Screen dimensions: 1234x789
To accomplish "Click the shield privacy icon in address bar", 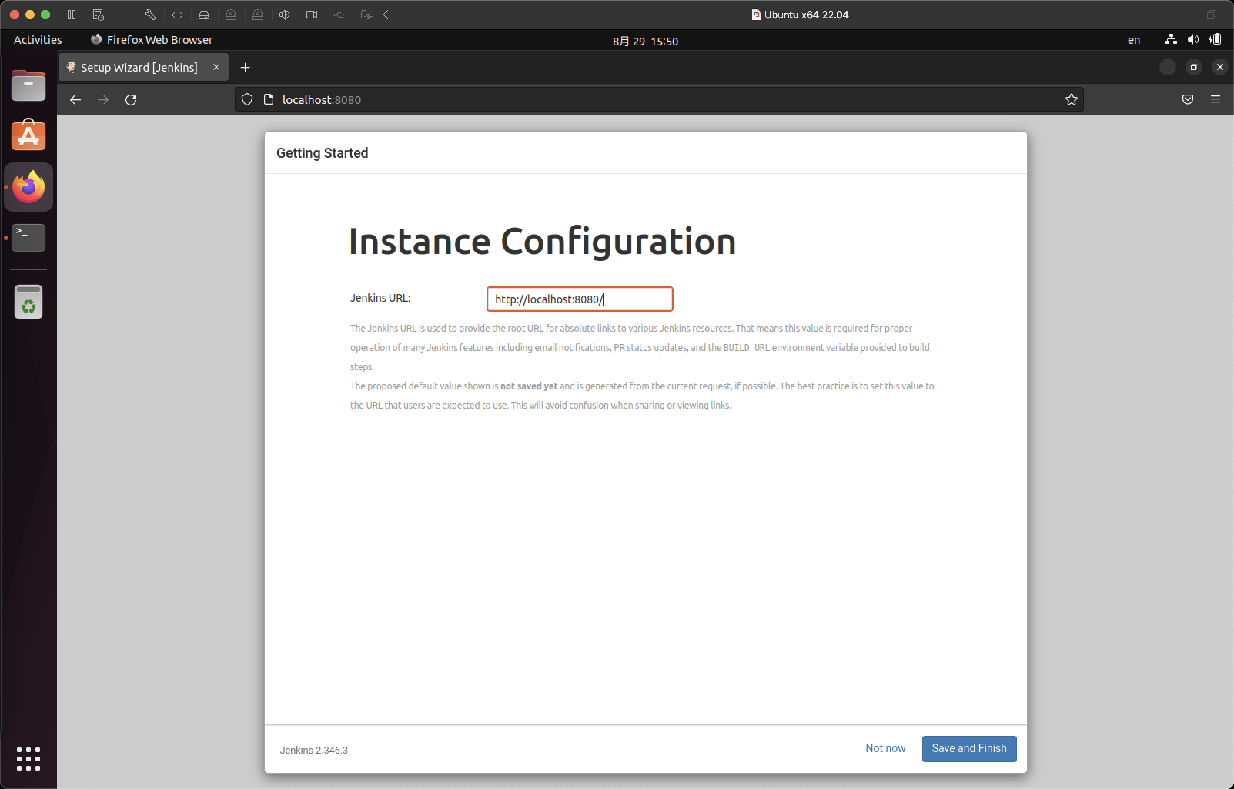I will [x=248, y=100].
